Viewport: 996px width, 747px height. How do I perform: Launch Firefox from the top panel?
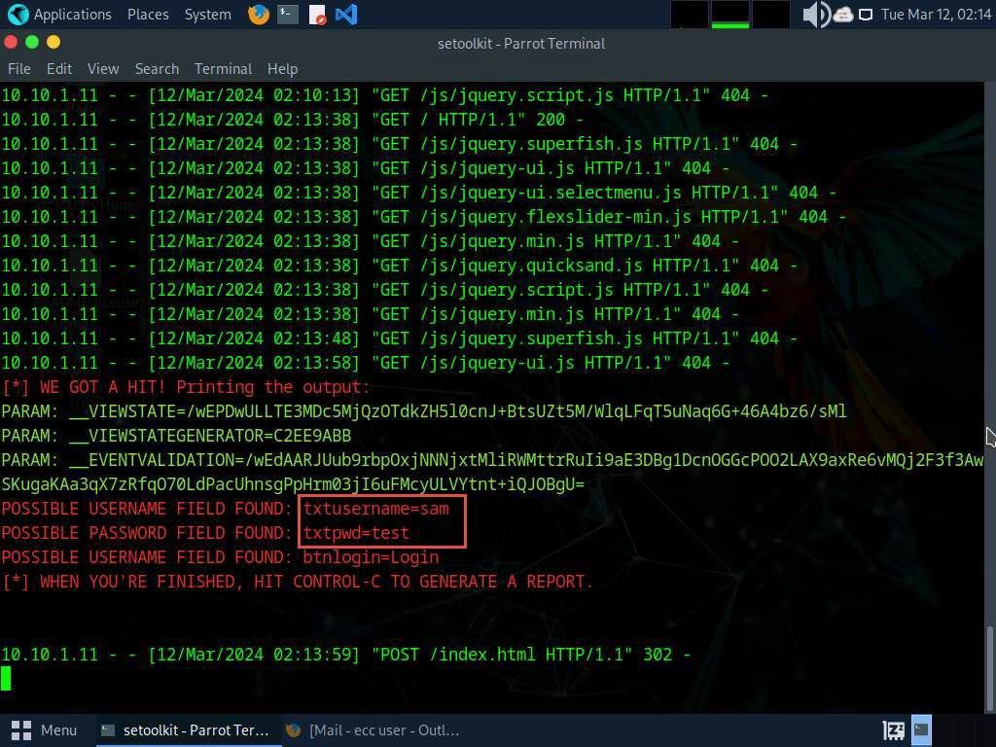tap(259, 15)
